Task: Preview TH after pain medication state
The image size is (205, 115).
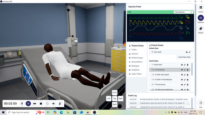Action: 182,89
